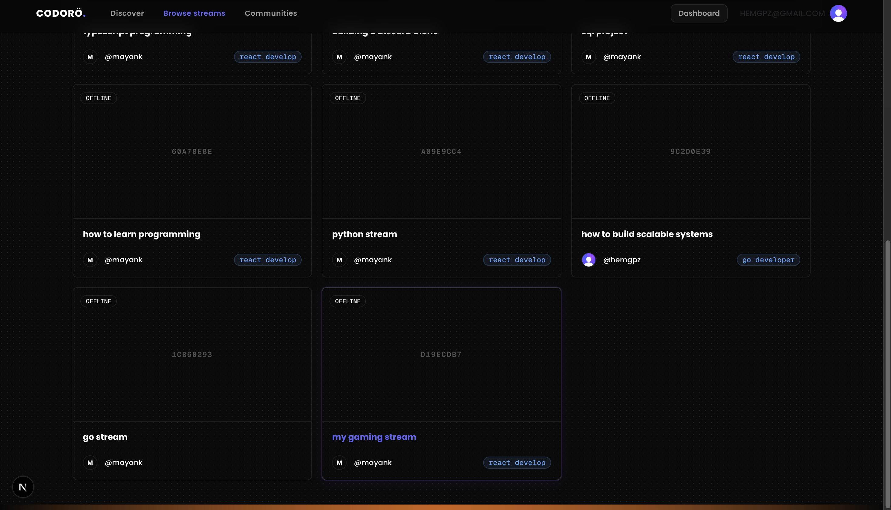
Task: Click OFFLINE badge on go stream card
Action: click(x=98, y=301)
